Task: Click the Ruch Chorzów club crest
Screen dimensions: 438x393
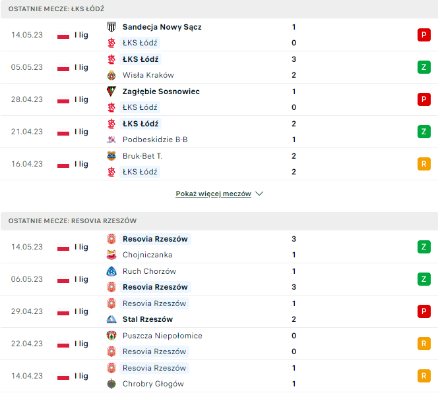Action: click(111, 271)
